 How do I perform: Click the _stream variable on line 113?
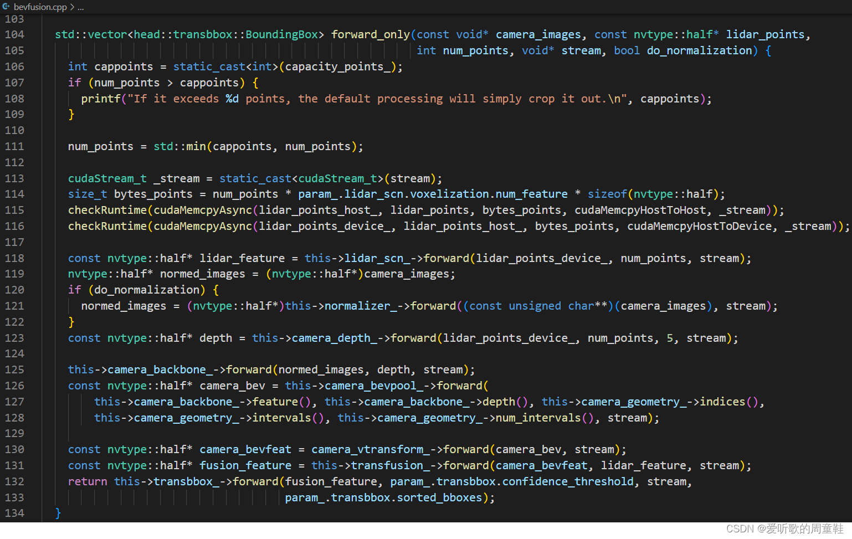(177, 178)
